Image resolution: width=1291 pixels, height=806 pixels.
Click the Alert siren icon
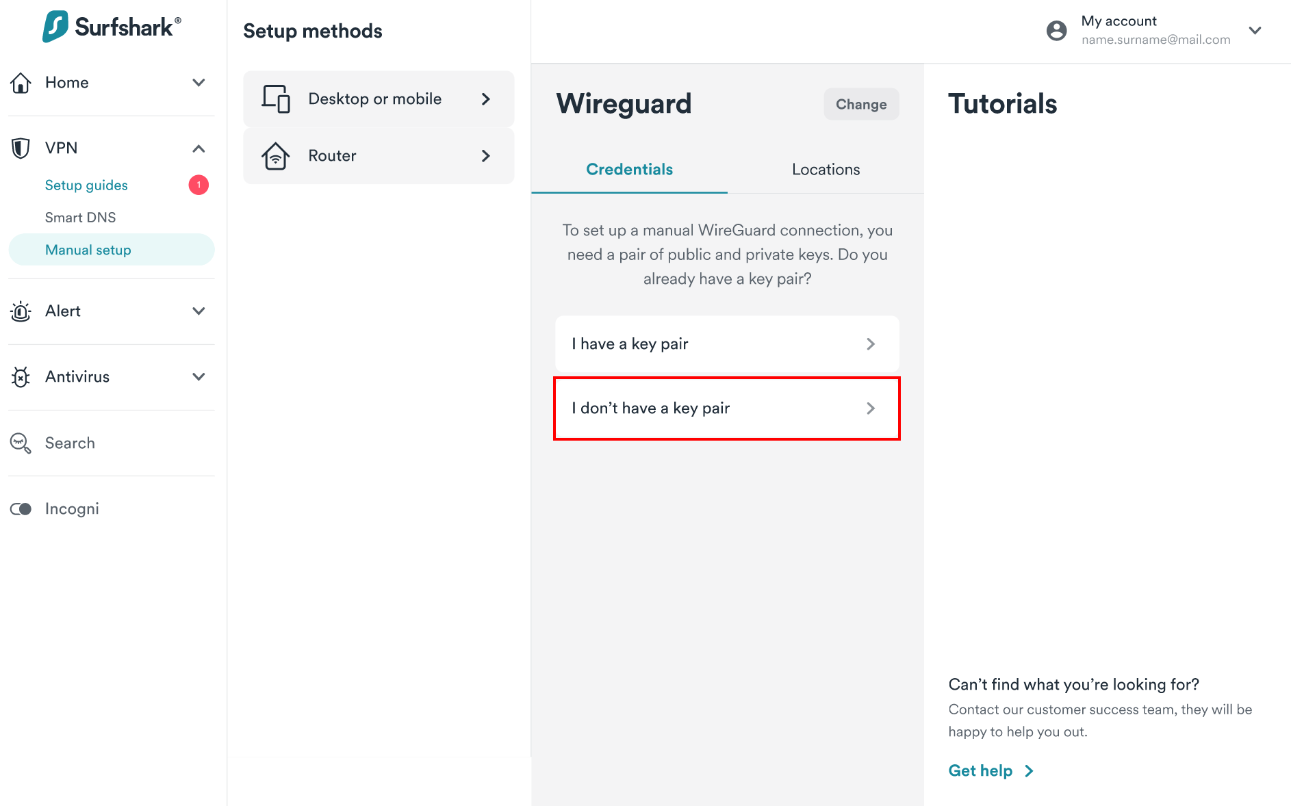coord(21,311)
